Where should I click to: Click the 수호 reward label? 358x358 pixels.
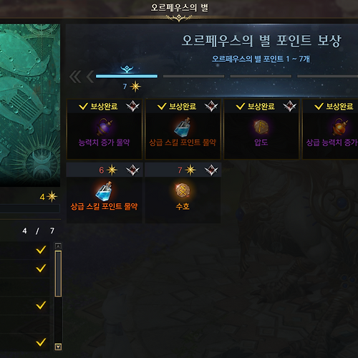[x=183, y=206]
